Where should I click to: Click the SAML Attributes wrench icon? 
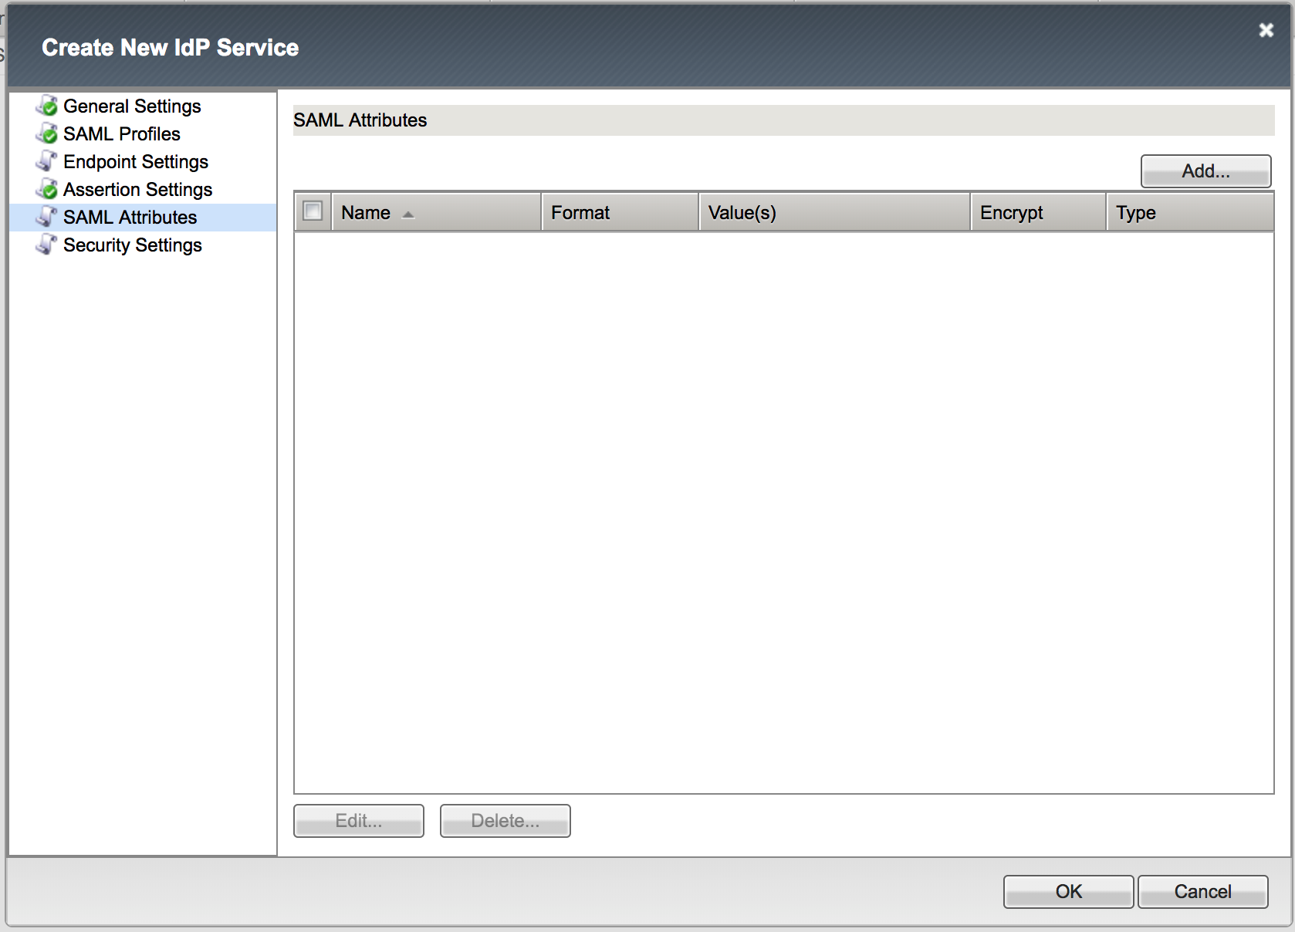coord(47,217)
